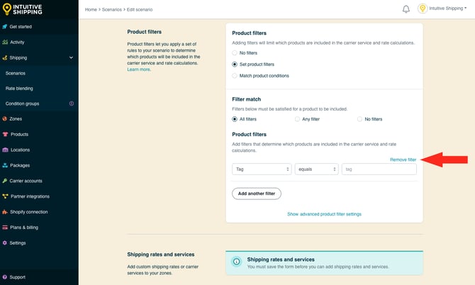Open the equals operator dropdown
Screen dimensions: 475x285
(316, 169)
